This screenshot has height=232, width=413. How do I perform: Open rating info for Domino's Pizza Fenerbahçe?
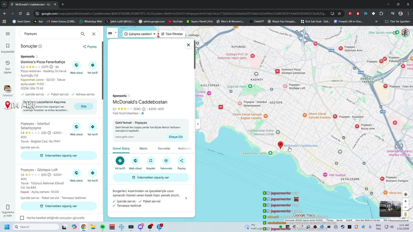[x=51, y=67]
